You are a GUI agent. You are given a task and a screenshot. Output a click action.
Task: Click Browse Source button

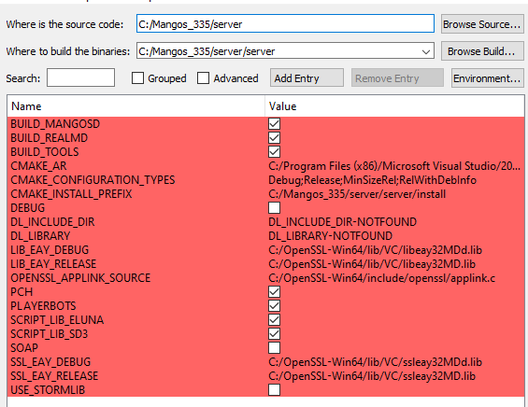(482, 24)
